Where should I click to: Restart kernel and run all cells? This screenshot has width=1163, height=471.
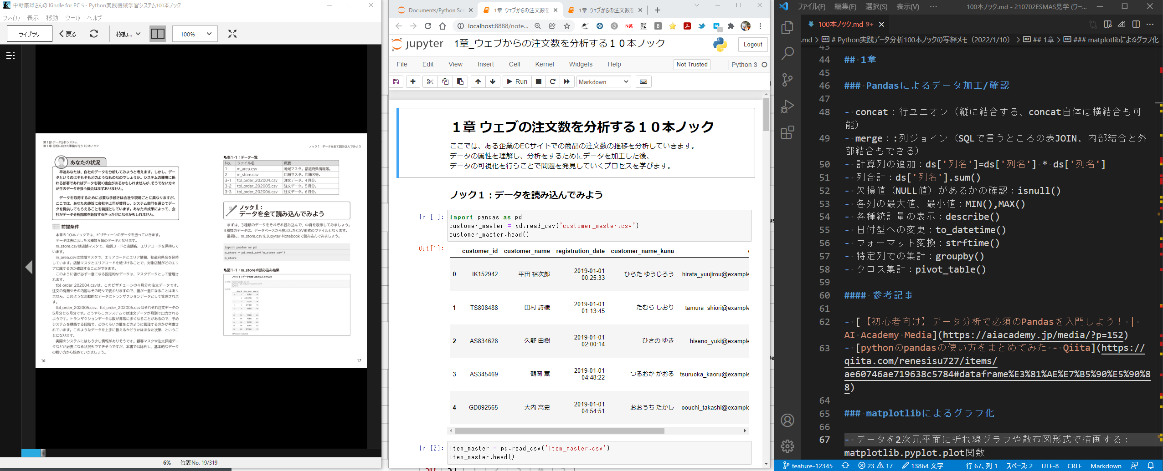point(567,82)
